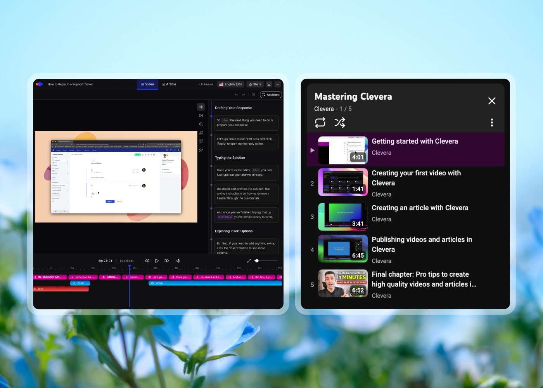Click the redo arrow
Screen dimensions: 543x388
point(244,95)
